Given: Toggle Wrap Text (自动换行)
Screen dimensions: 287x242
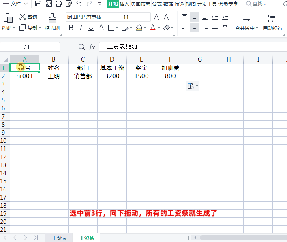Looking at the screenshot, I should click(273, 22).
